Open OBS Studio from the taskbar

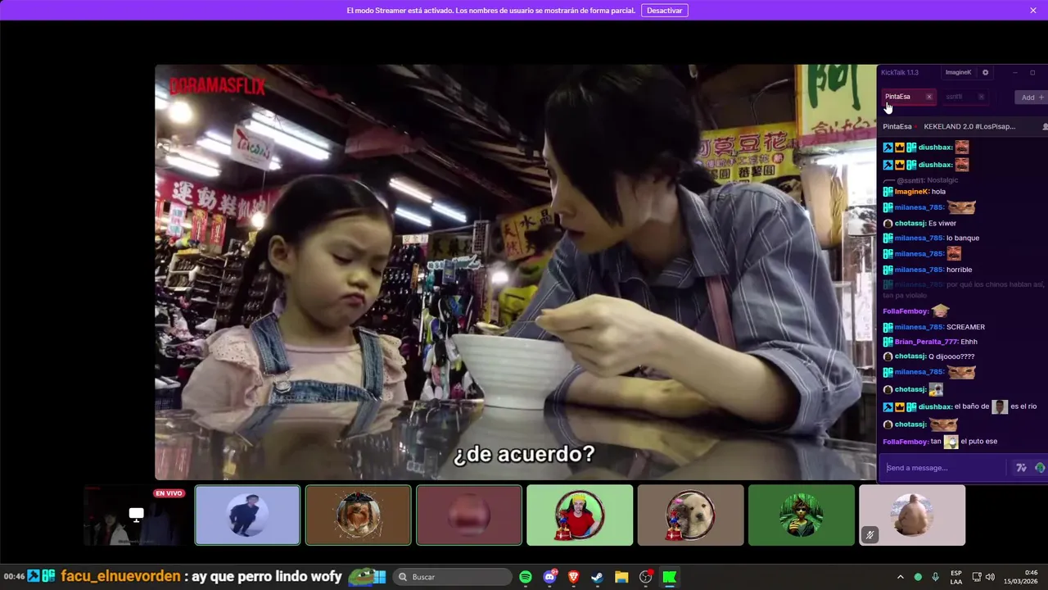click(645, 577)
